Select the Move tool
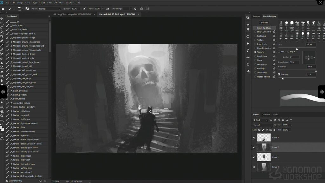This screenshot has width=325, height=183. pyautogui.click(x=2, y=19)
